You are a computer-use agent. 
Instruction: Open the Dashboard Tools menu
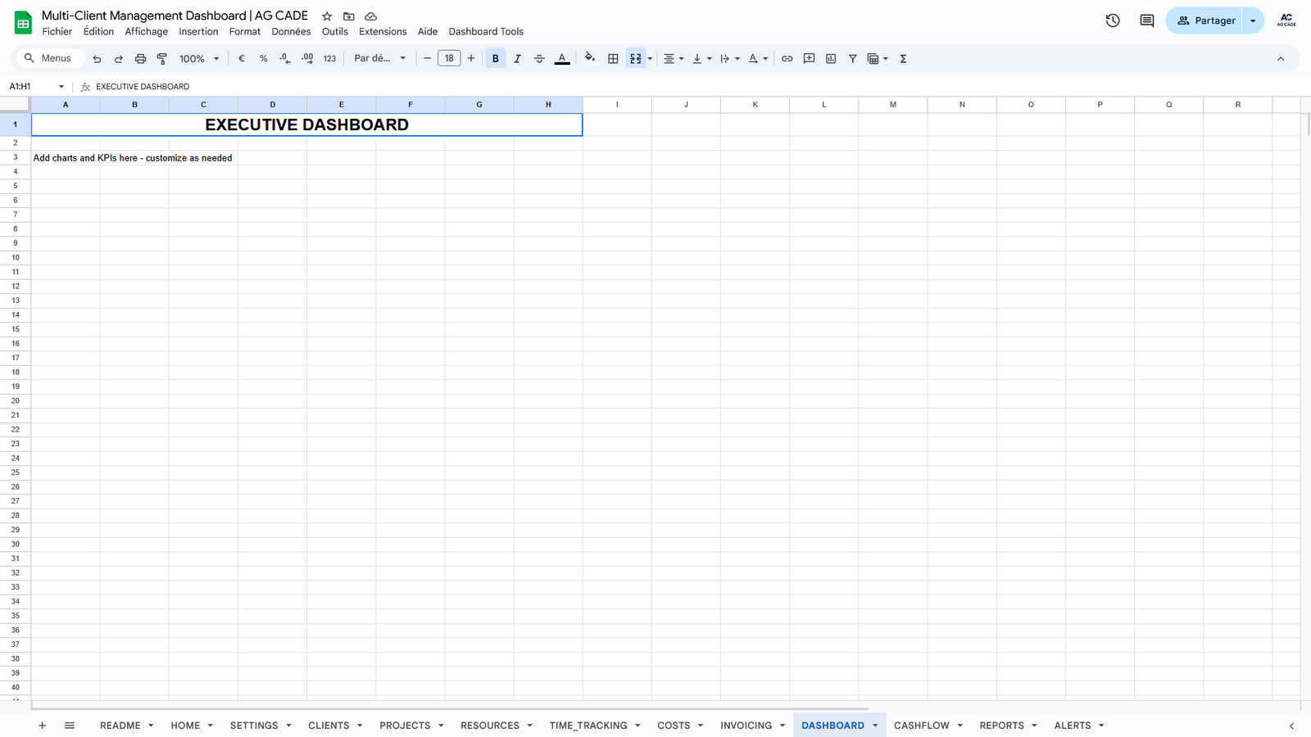pyautogui.click(x=485, y=32)
